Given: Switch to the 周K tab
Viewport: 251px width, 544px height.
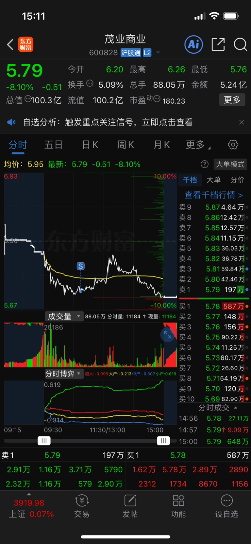Looking at the screenshot, I should click(125, 145).
